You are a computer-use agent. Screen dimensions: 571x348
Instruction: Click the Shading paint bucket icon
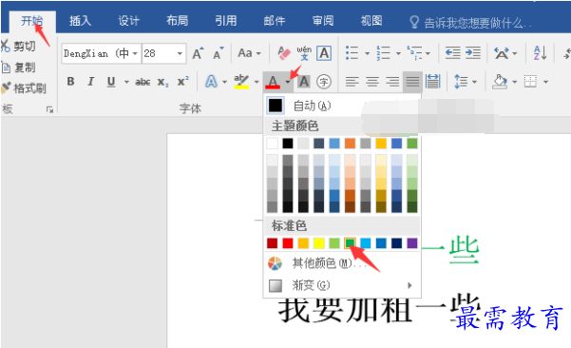click(x=500, y=81)
